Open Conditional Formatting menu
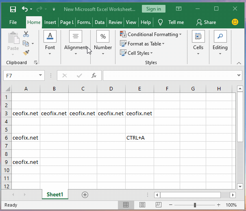 click(150, 34)
